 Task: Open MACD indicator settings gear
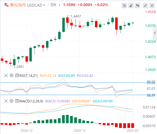12,101
